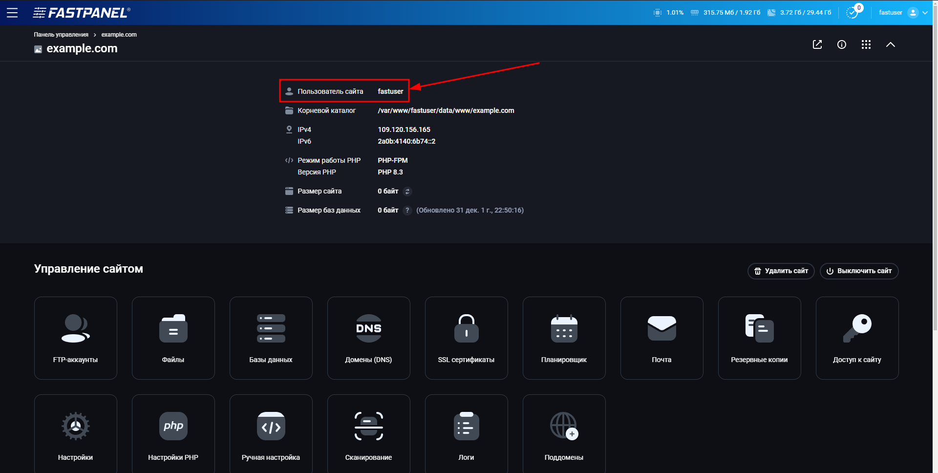This screenshot has width=938, height=473.
Task: Open the question mark help near Размер баз данных
Action: point(407,210)
